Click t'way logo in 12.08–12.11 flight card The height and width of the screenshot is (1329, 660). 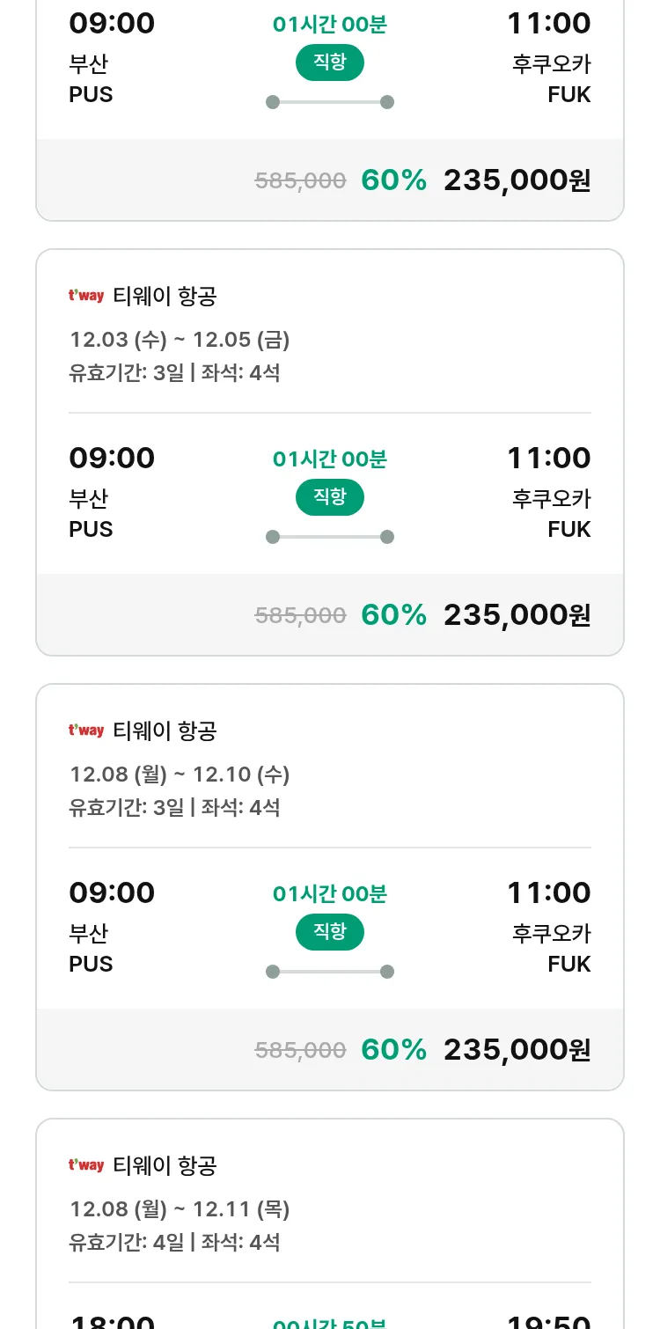[86, 1166]
